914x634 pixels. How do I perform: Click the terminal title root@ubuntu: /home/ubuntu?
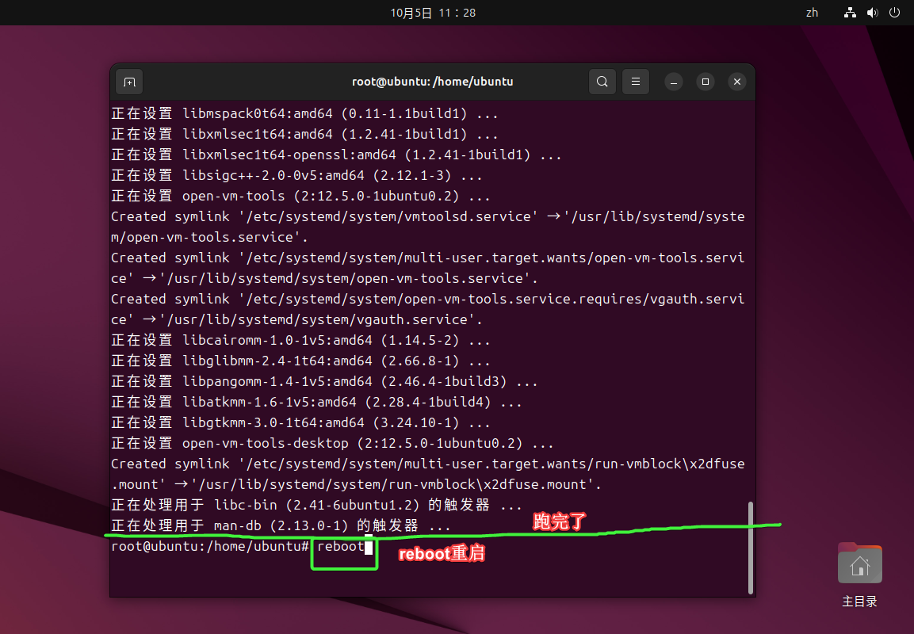(x=433, y=82)
